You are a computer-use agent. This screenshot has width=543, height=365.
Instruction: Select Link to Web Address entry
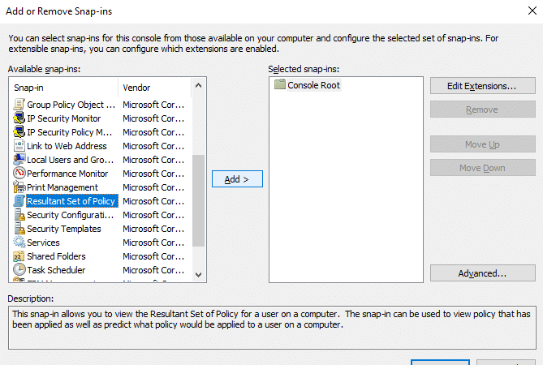(x=67, y=146)
